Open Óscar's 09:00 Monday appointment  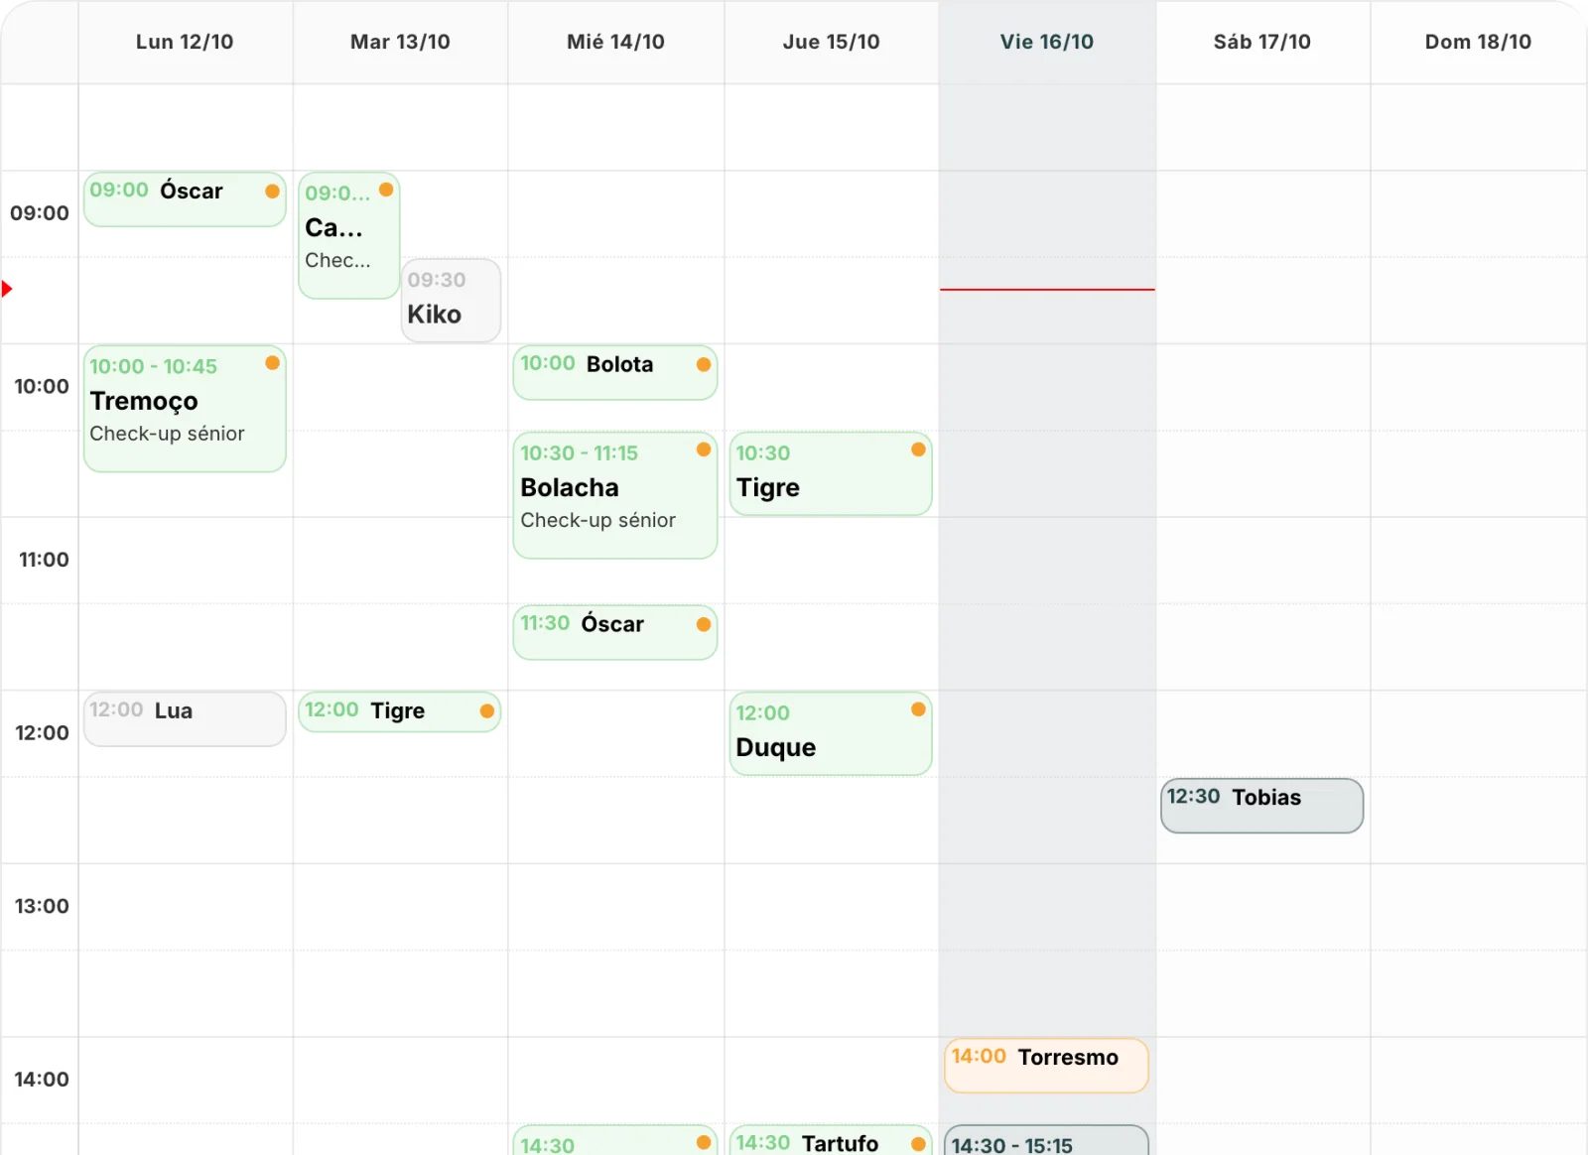pos(185,199)
